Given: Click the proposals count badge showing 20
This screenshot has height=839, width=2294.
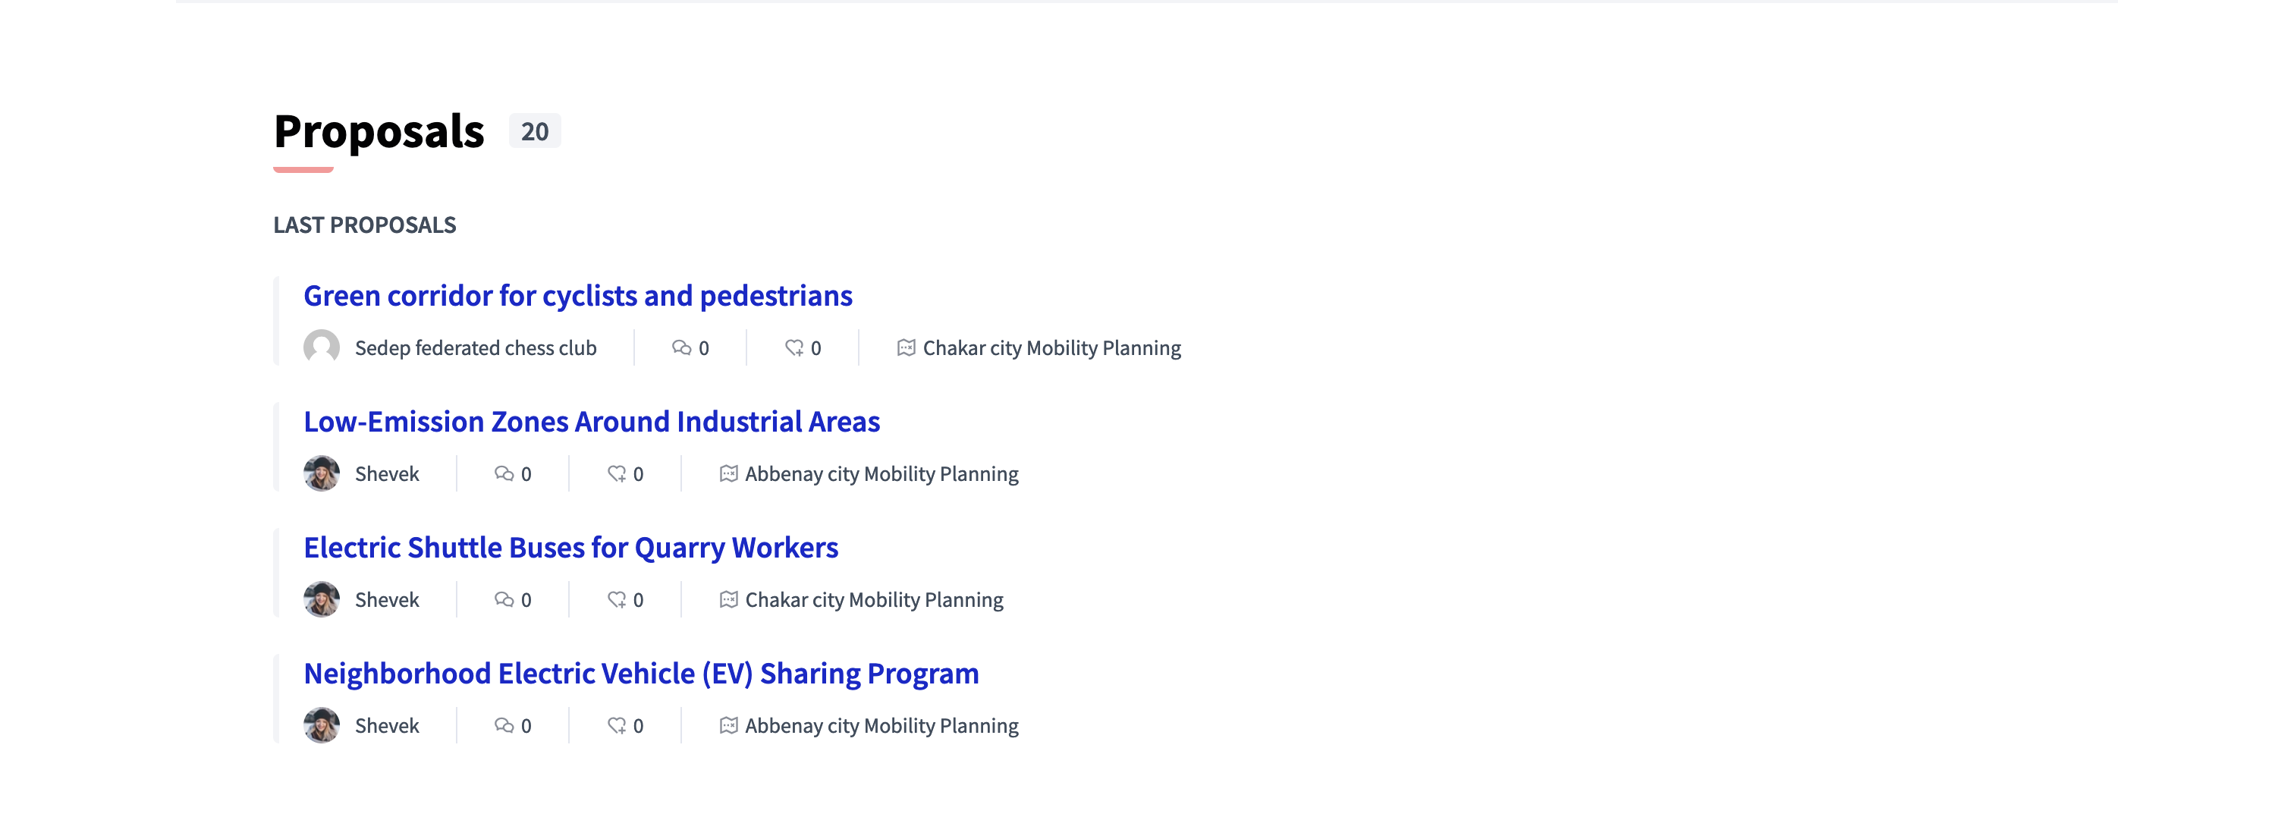Looking at the screenshot, I should 533,132.
